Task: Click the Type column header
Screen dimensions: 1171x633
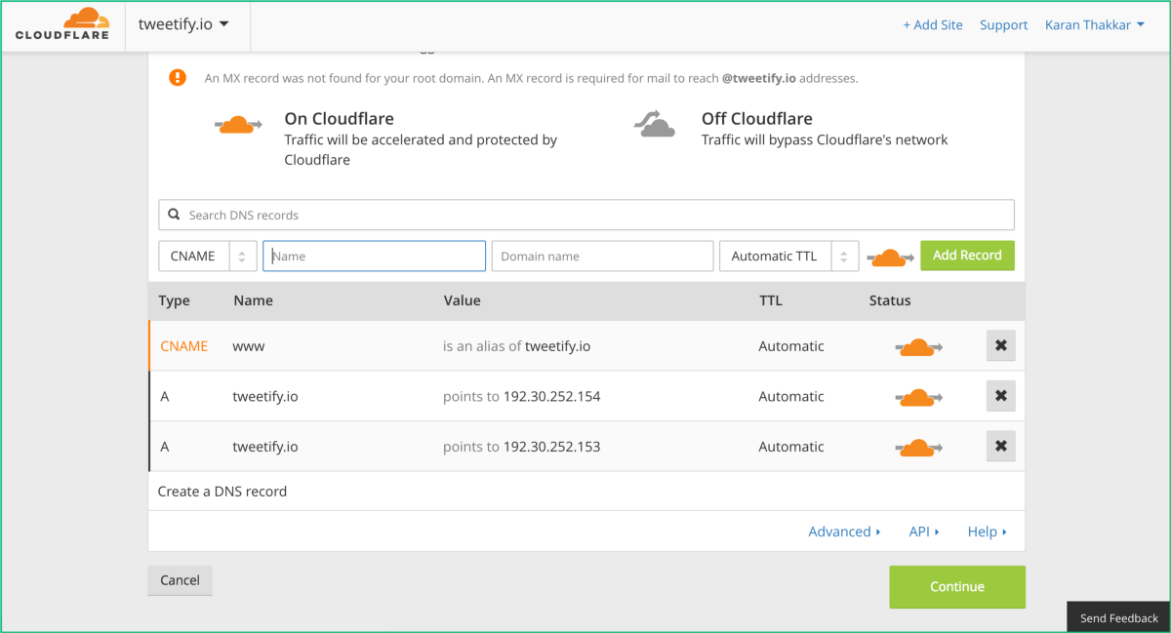Action: (x=174, y=300)
